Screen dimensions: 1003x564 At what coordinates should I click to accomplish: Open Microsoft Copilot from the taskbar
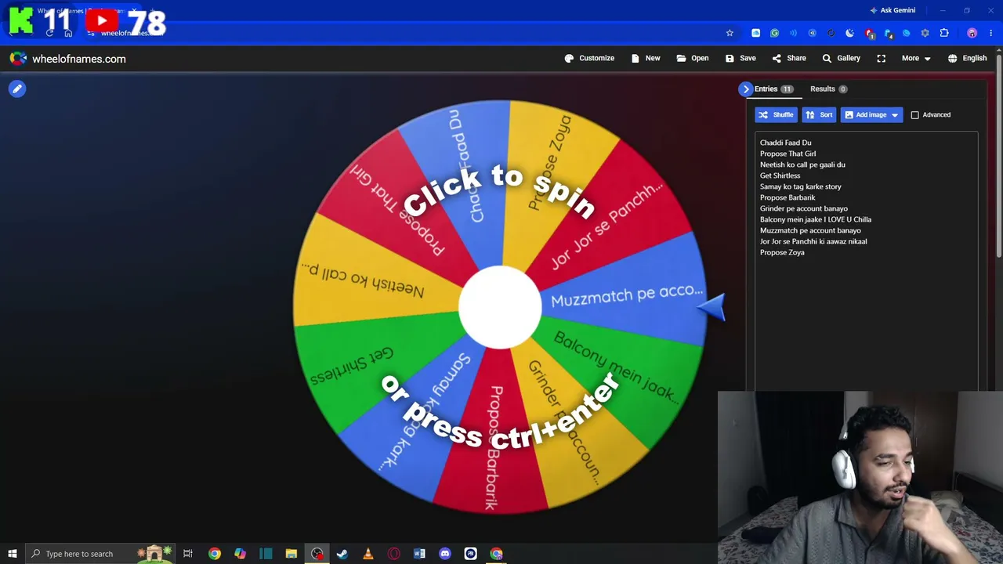240,554
